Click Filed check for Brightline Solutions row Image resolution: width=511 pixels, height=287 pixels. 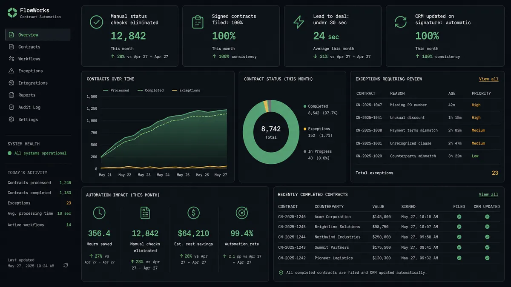[459, 227]
